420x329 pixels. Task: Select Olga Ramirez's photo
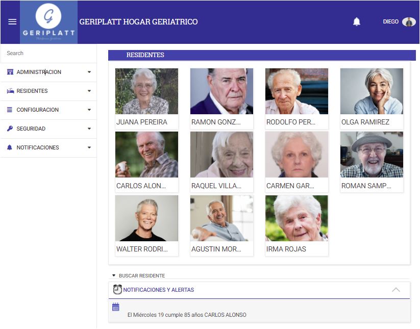(x=372, y=91)
